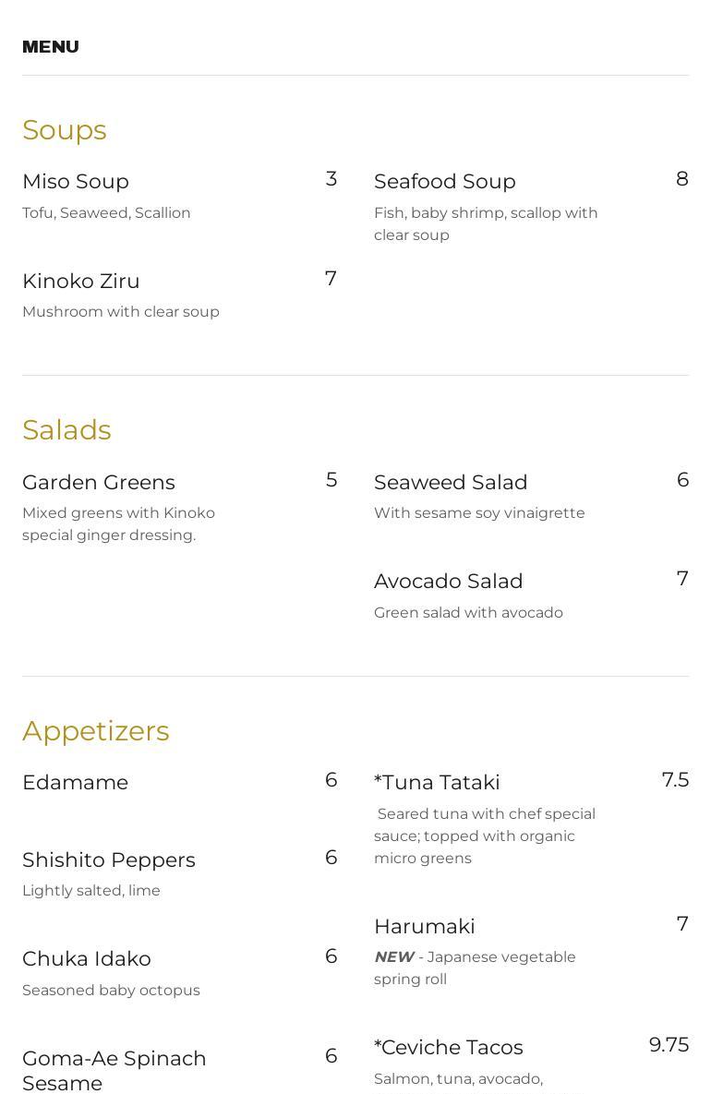The height and width of the screenshot is (1094, 711).
Task: Select the Miso Soup item
Action: pos(76,182)
